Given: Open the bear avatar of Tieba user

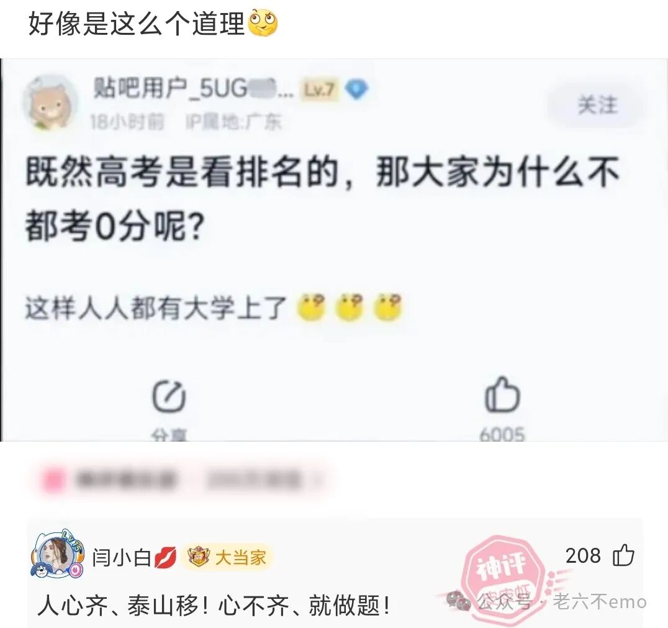Looking at the screenshot, I should 50,102.
